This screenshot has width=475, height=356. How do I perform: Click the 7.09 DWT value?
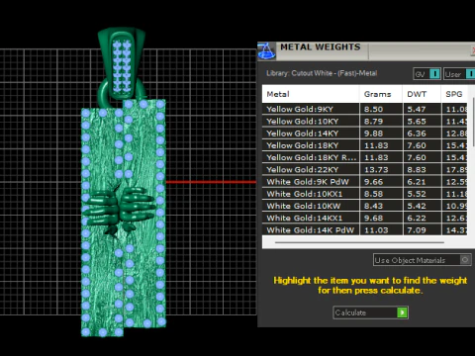pyautogui.click(x=417, y=230)
